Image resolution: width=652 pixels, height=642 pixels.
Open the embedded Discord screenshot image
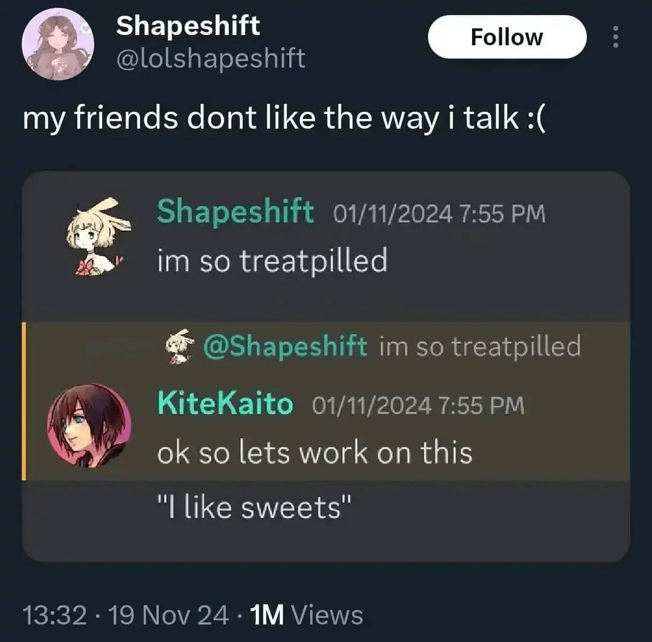[x=325, y=367]
